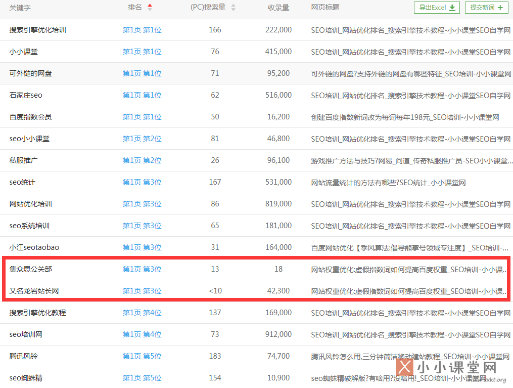The height and width of the screenshot is (388, 513).
Task: Select keyword 石家庄seo
Action: click(26, 95)
